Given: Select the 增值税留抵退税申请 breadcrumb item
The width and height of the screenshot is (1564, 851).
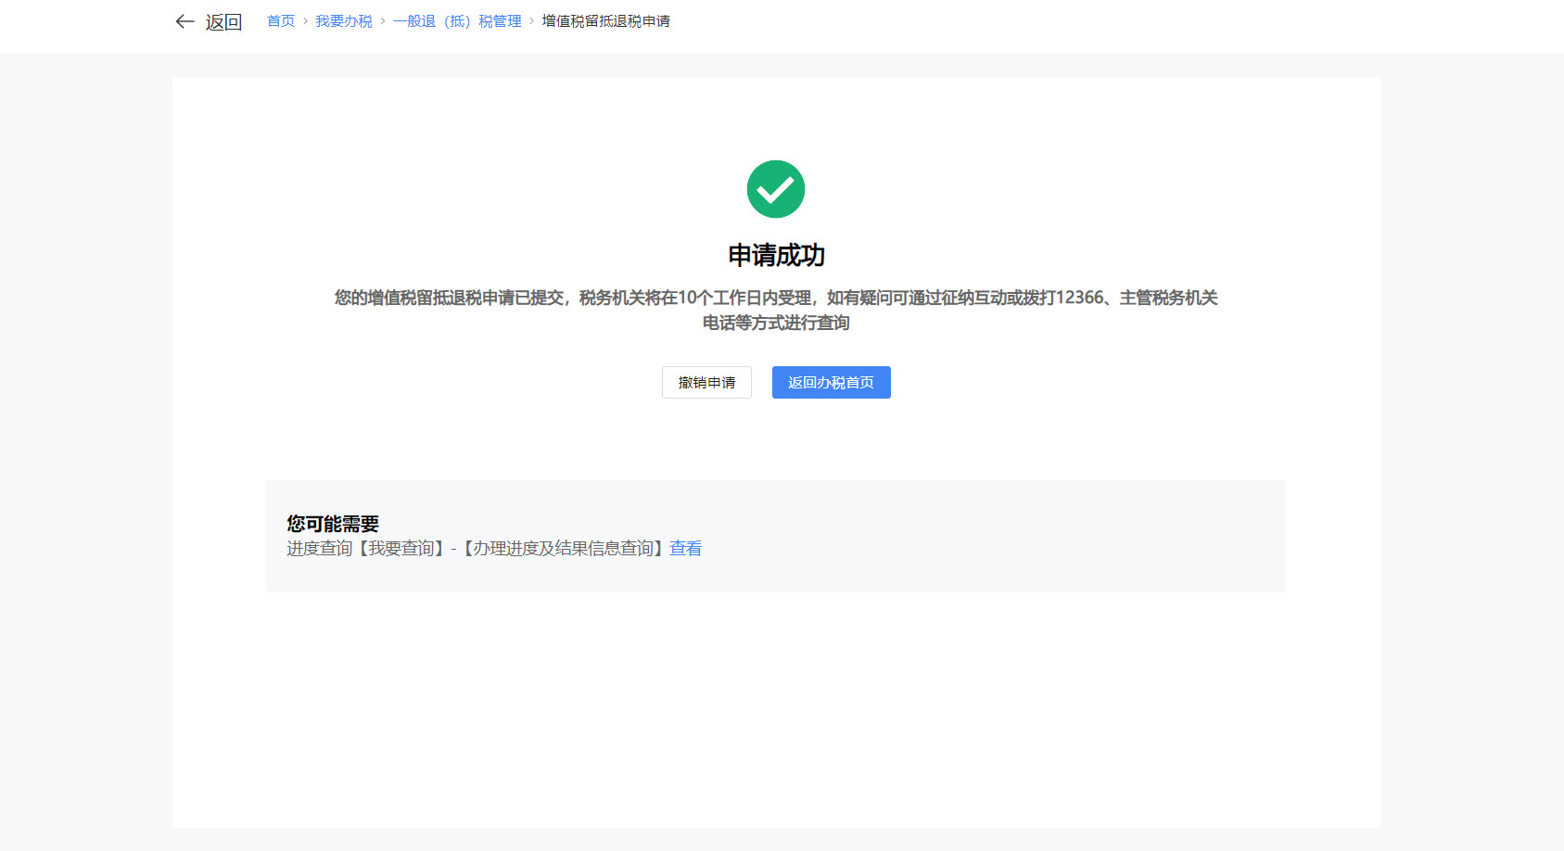Looking at the screenshot, I should (x=605, y=21).
